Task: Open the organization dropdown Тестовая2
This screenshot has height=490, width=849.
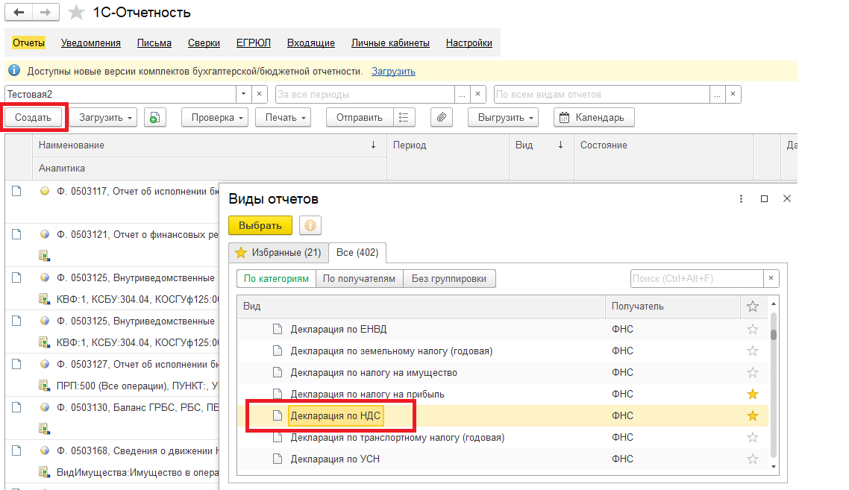Action: tap(244, 94)
